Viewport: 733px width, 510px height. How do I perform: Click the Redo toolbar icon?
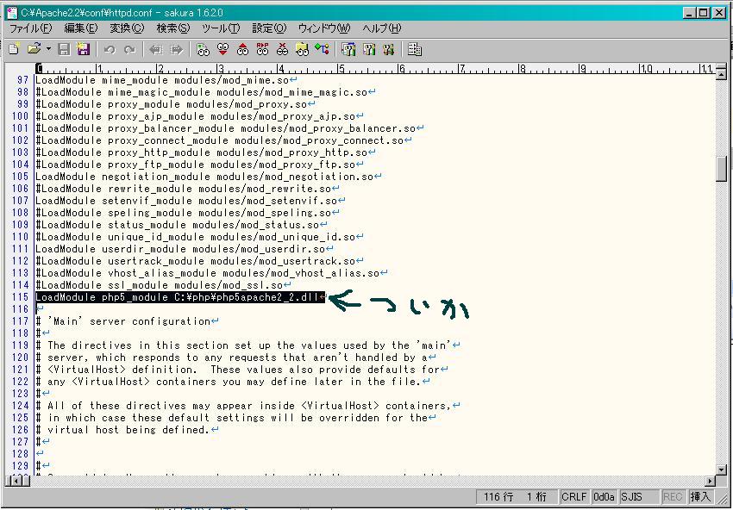[129, 49]
